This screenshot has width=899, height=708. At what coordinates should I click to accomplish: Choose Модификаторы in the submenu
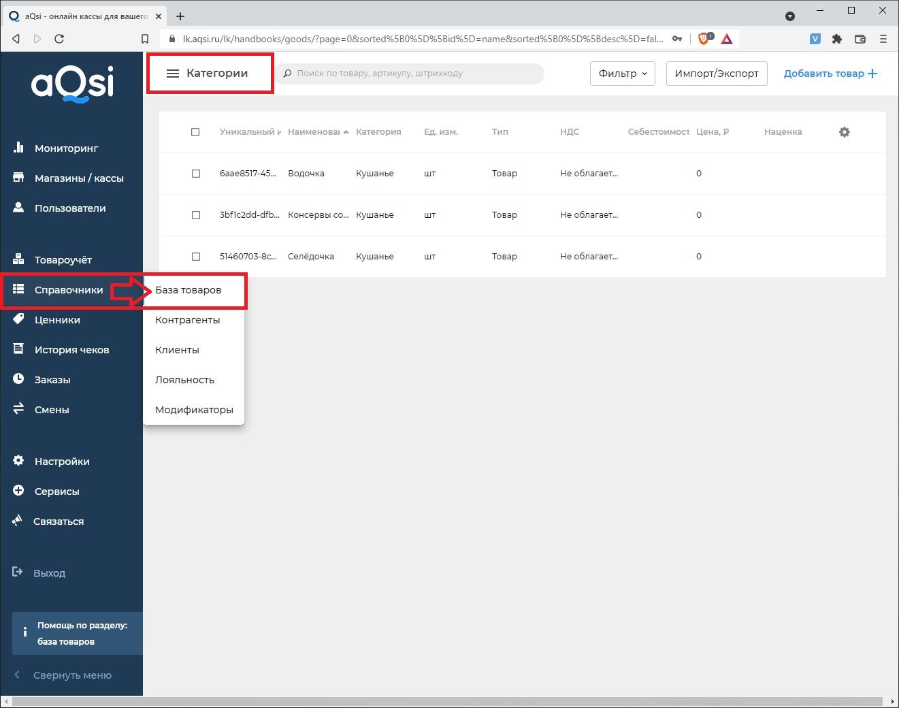pos(194,410)
